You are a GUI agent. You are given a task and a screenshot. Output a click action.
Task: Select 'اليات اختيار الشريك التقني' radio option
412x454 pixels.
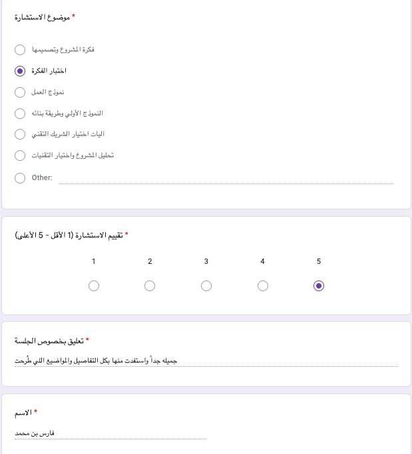click(x=20, y=134)
